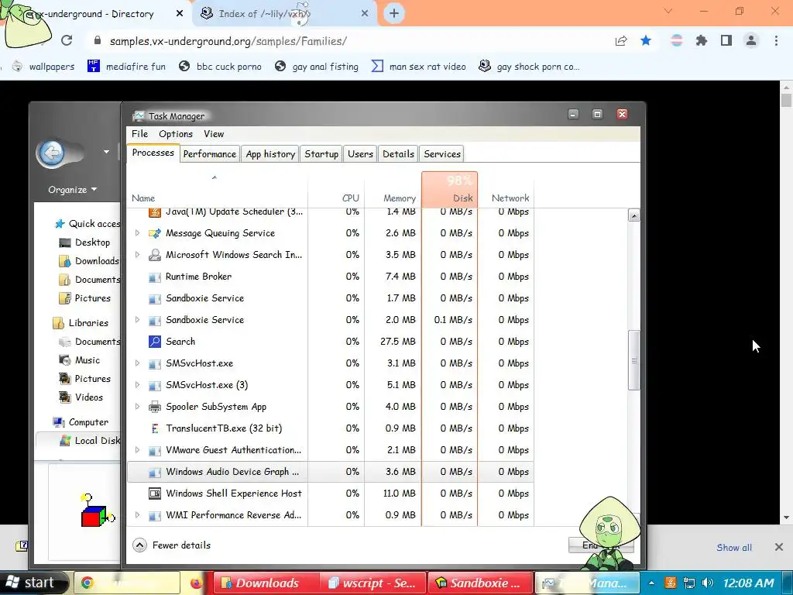Collapse Task Manager with Fewer details

tap(171, 545)
